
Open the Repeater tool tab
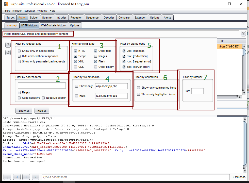click(x=76, y=18)
